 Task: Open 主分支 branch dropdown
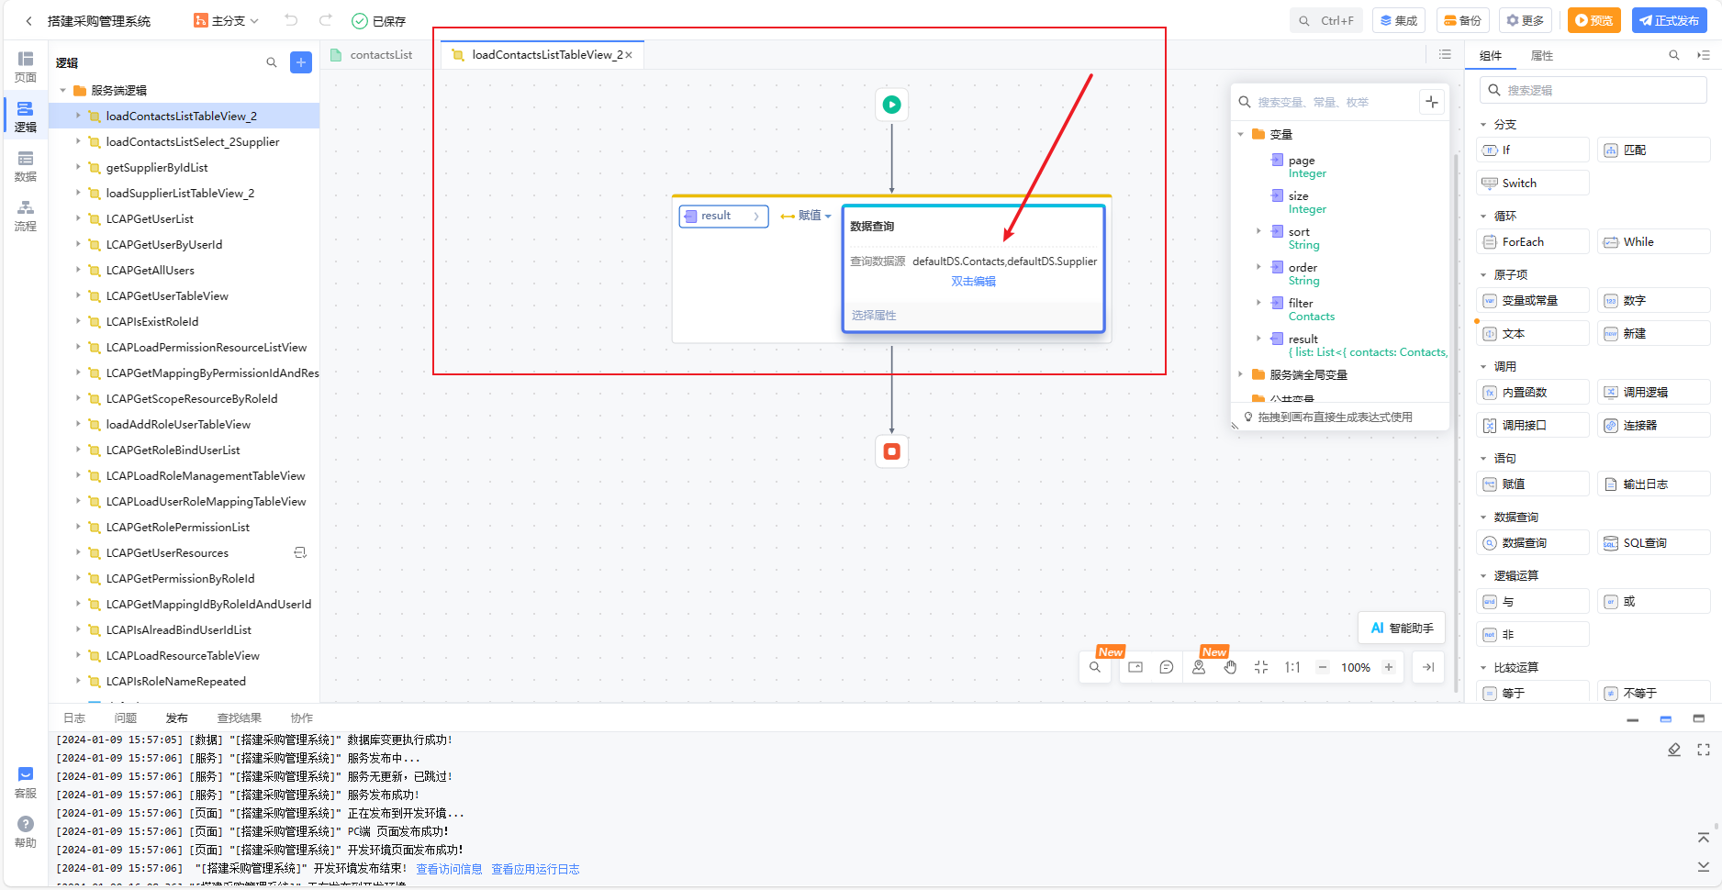pos(227,20)
